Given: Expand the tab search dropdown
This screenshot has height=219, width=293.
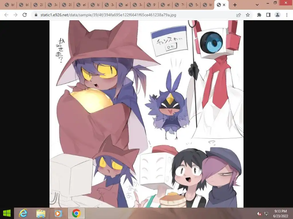Looking at the screenshot, I should (257, 5).
